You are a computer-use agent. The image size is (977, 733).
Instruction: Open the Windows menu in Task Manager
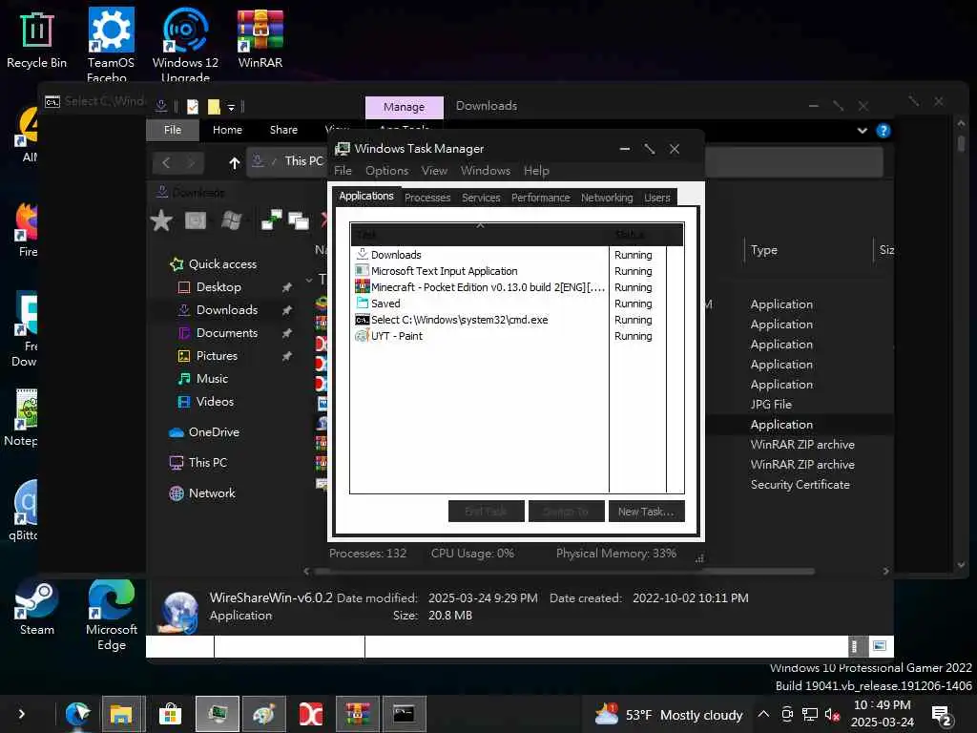pyautogui.click(x=486, y=170)
